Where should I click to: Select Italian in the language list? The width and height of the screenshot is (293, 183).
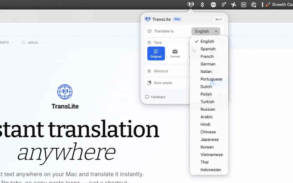tap(209, 72)
